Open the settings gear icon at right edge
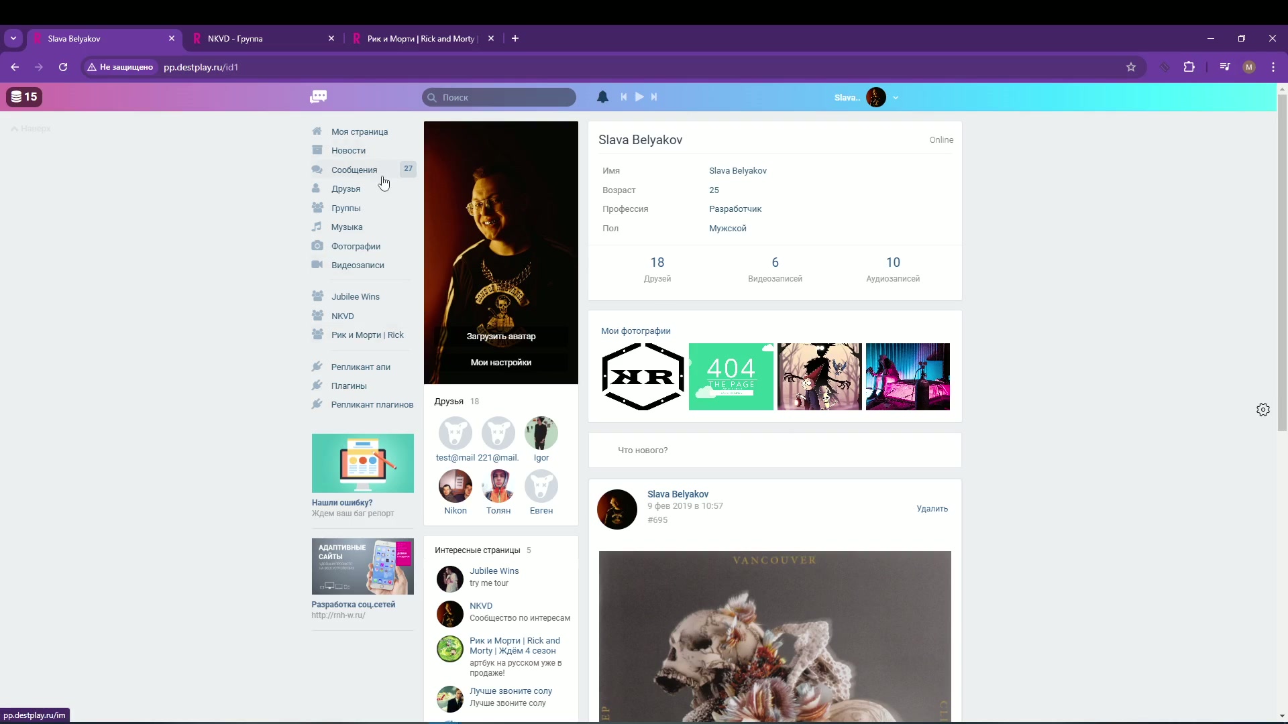 [1263, 410]
